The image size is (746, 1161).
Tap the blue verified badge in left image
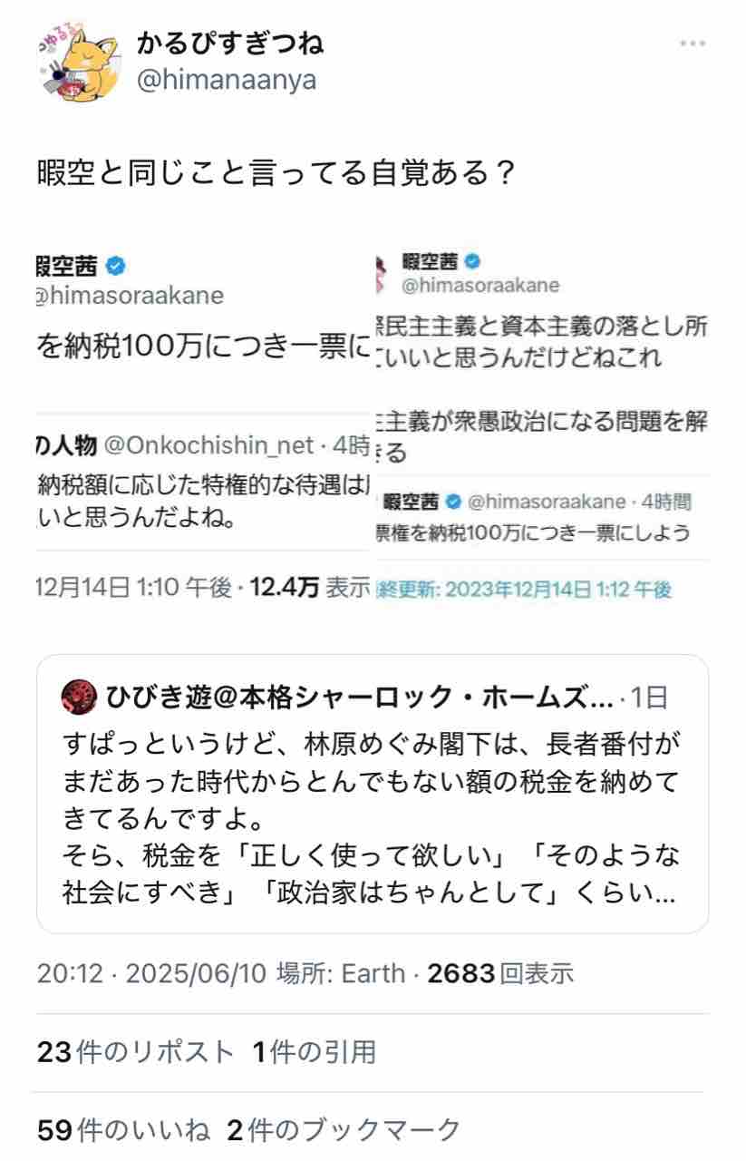pyautogui.click(x=115, y=266)
